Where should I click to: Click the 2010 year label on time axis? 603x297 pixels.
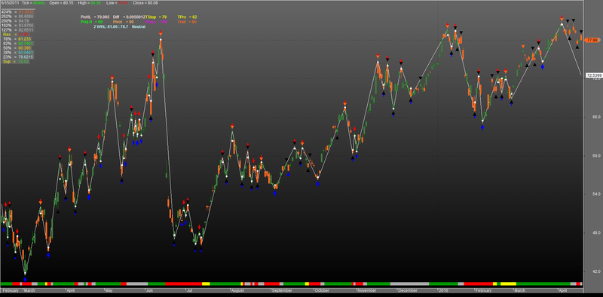click(443, 290)
